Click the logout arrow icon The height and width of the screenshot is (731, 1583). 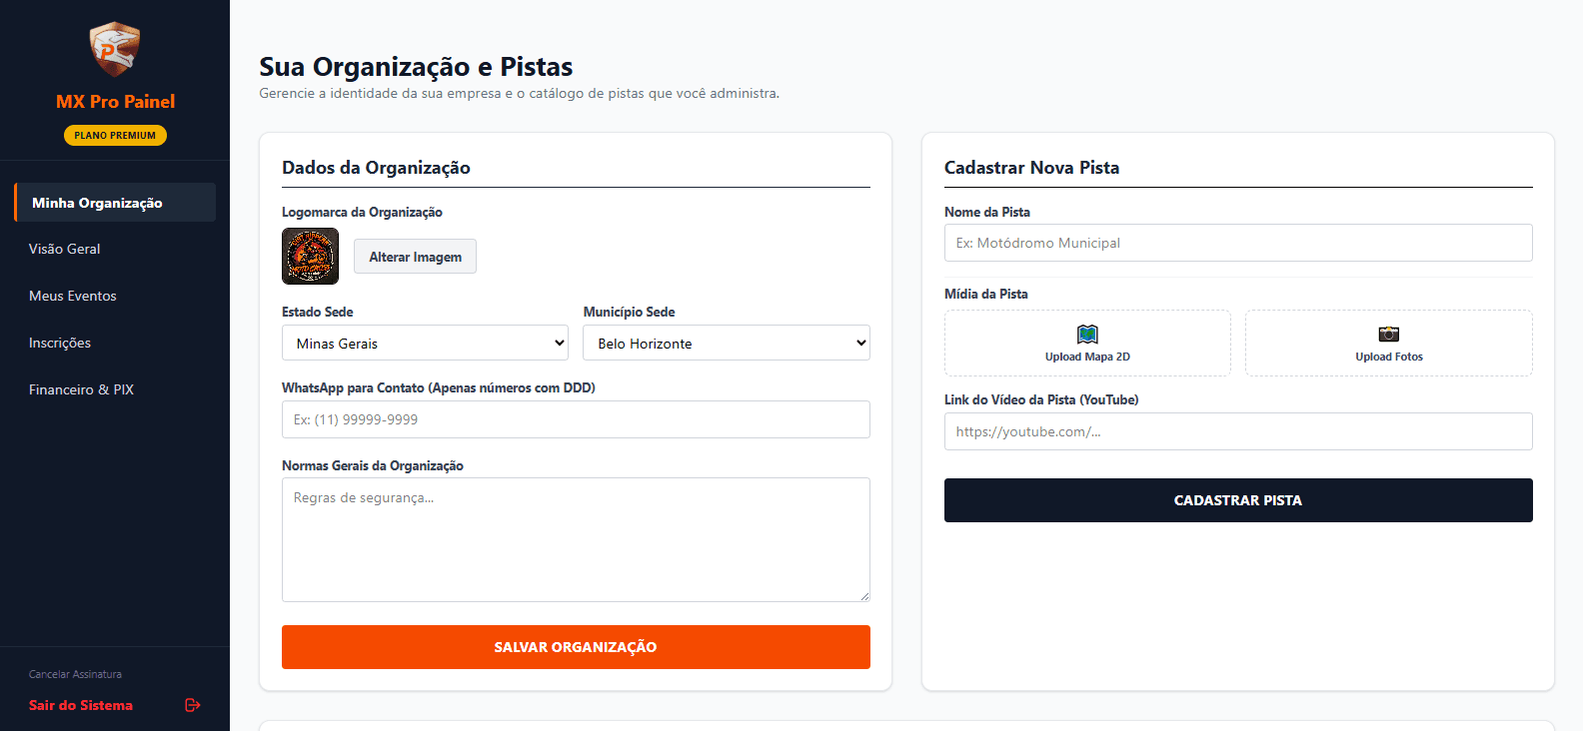click(x=193, y=705)
